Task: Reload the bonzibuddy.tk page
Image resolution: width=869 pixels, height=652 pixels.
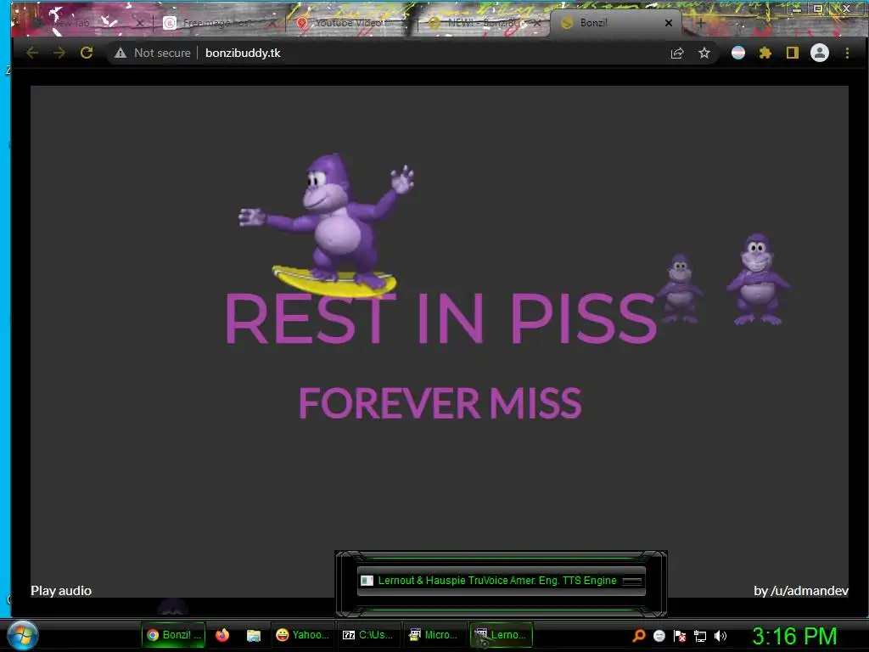Action: click(x=87, y=53)
